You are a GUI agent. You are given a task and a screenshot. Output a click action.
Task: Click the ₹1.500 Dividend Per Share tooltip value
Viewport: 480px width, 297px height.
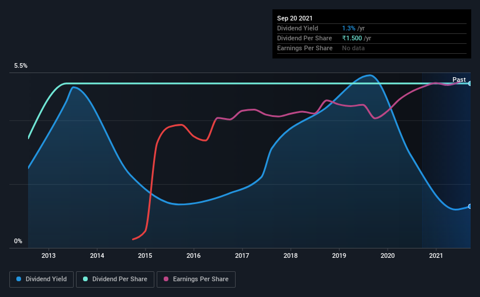[352, 38]
